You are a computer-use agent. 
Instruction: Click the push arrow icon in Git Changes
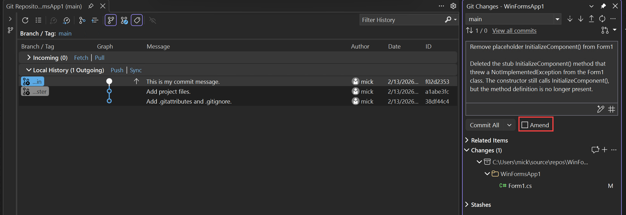[591, 19]
